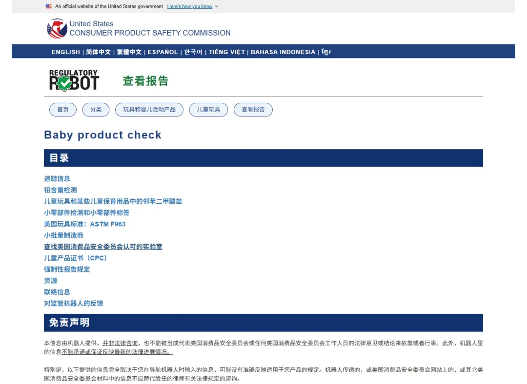Click underlined text 不能承诺或保证反映最新的法律进展情况

[x=117, y=352]
